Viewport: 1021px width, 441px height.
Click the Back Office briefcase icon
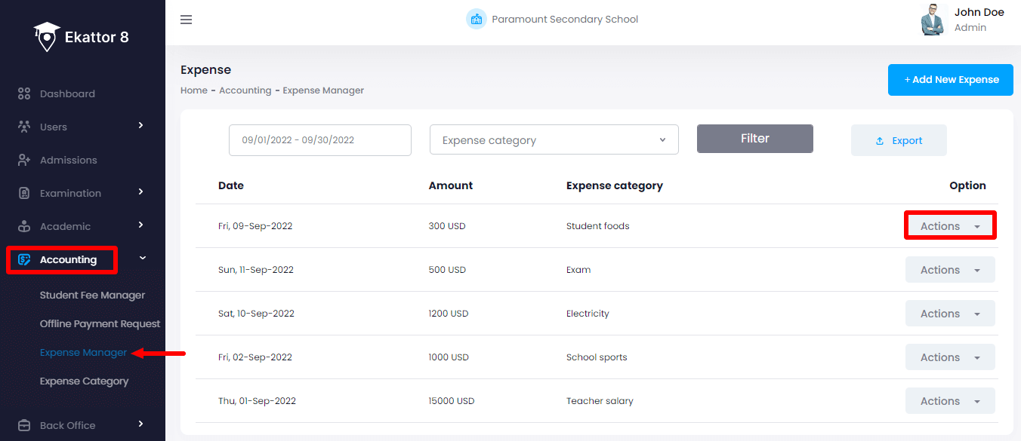click(24, 425)
